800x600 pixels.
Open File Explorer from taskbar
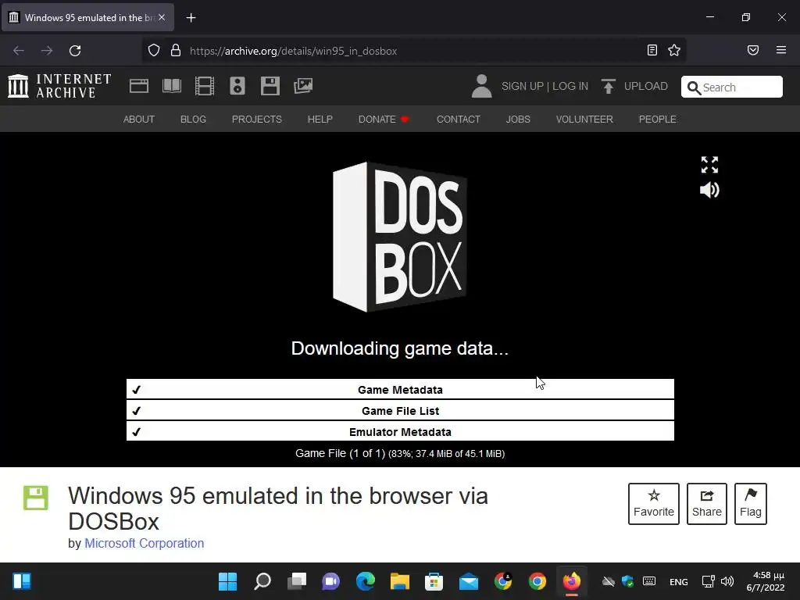[x=400, y=581]
